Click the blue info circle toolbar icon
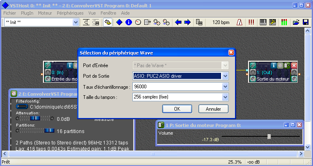The width and height of the screenshot is (313, 166). point(129,22)
